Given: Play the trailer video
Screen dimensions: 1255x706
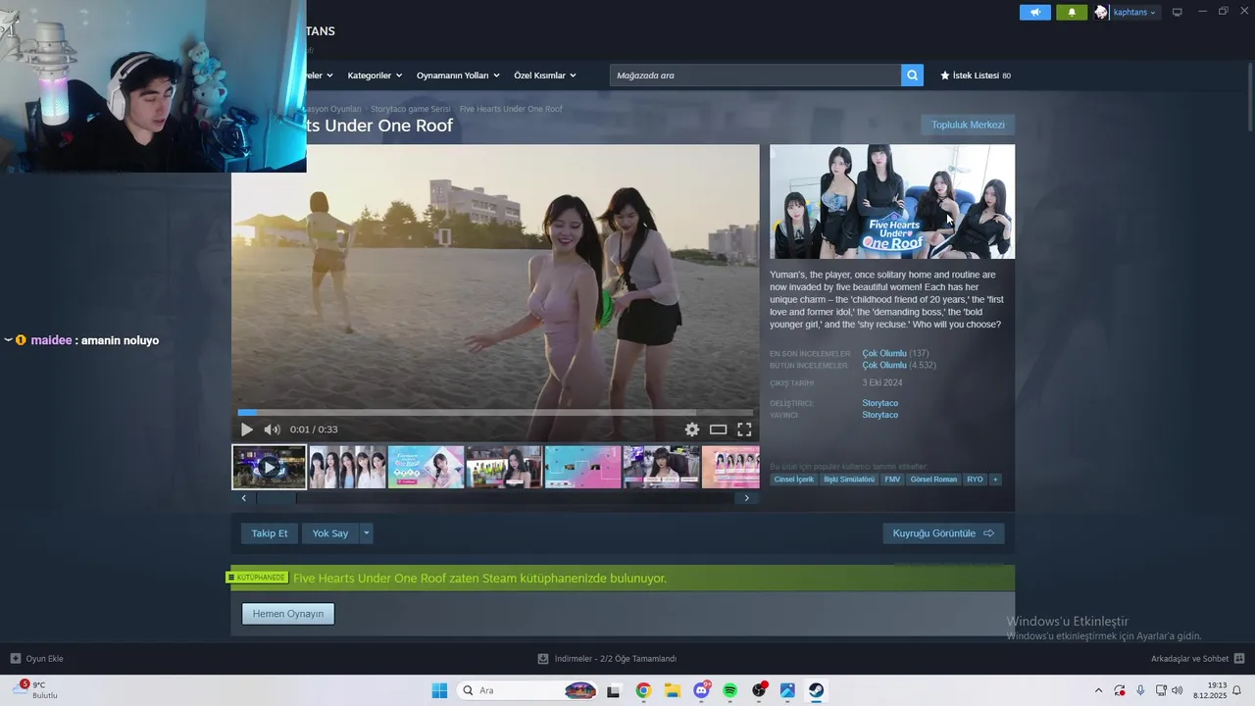Looking at the screenshot, I should [x=246, y=429].
